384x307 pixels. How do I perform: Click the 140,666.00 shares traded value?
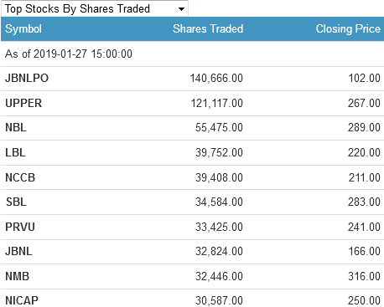216,78
